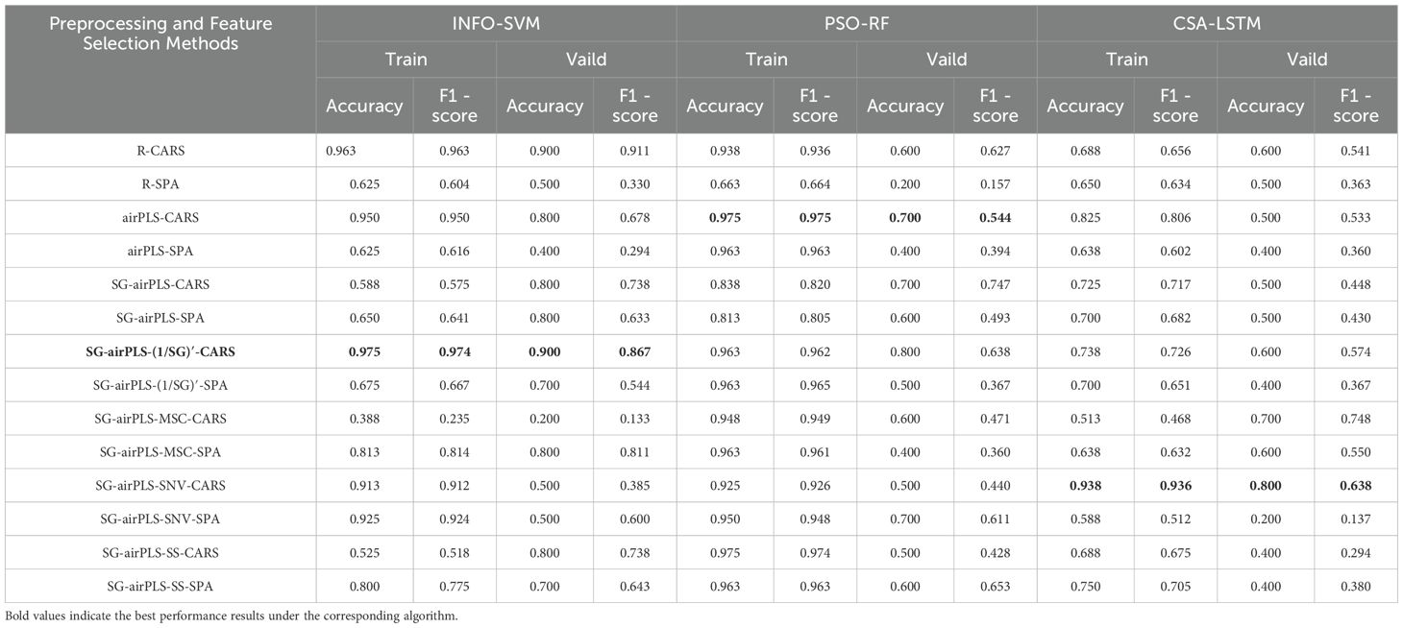Image resolution: width=1403 pixels, height=628 pixels.
Task: Select the 0.235 F1-score cell
Action: [x=455, y=419]
